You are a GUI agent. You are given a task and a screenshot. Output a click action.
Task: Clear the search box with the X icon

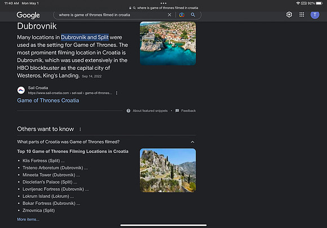pos(169,15)
